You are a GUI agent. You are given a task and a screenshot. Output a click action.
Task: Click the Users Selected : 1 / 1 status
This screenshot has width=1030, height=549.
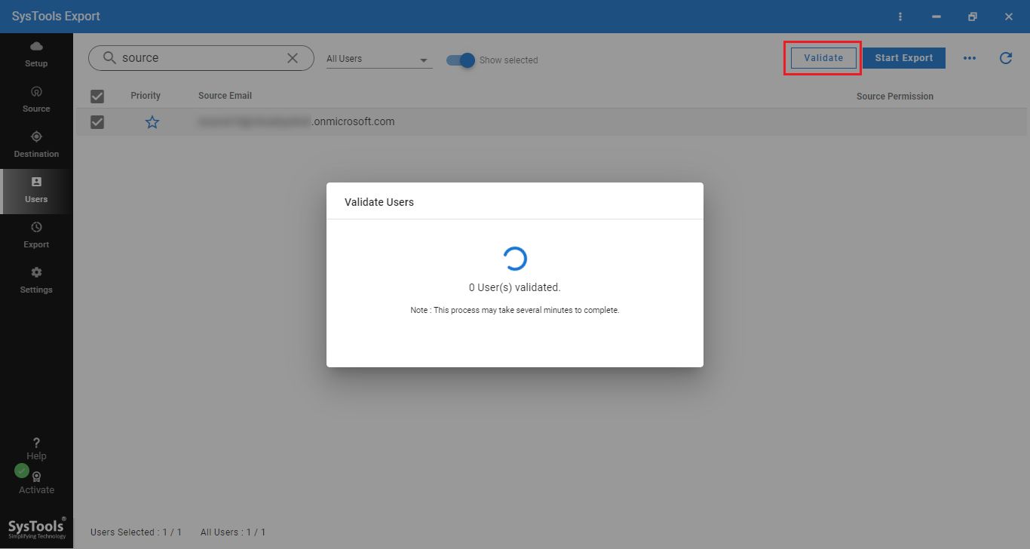pos(136,532)
